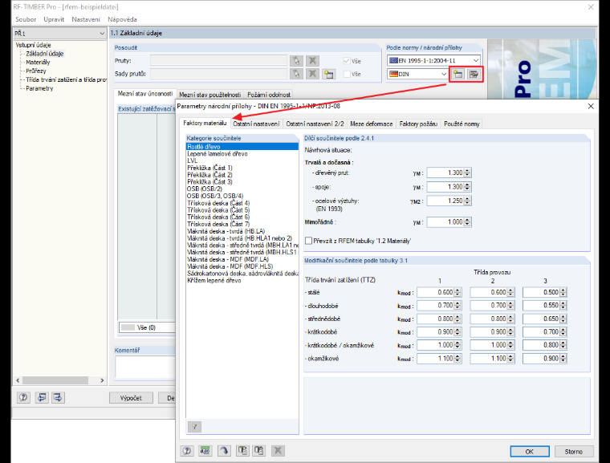This screenshot has height=463, width=610.
Task: Select Křížem lepené dřevo category
Action: (x=214, y=281)
